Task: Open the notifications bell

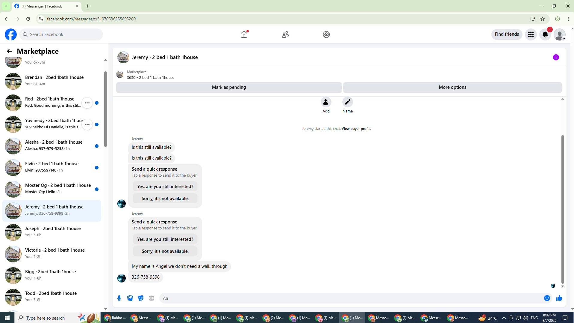Action: 545,34
